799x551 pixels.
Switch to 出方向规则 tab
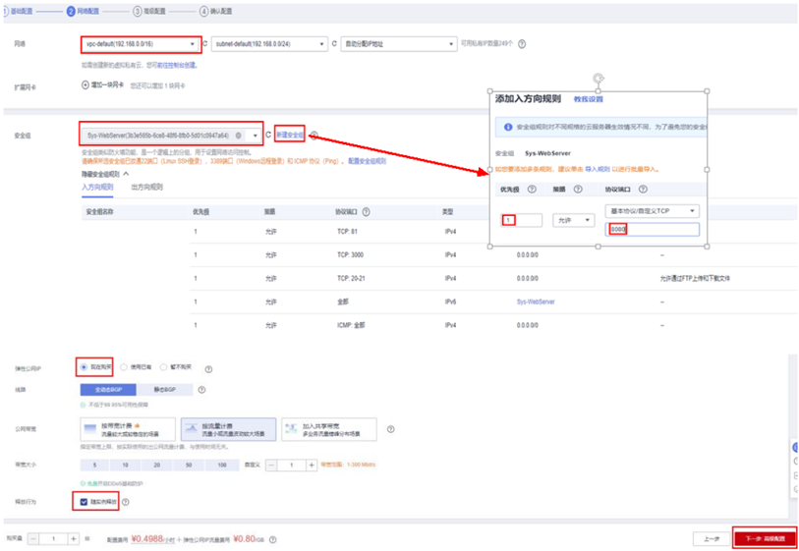click(146, 187)
